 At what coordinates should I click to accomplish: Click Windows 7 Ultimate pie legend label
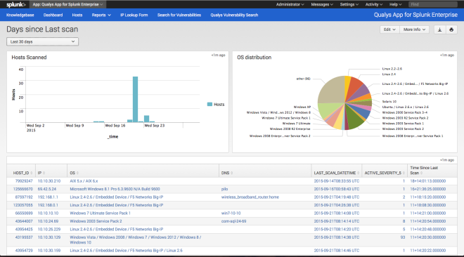click(297, 124)
